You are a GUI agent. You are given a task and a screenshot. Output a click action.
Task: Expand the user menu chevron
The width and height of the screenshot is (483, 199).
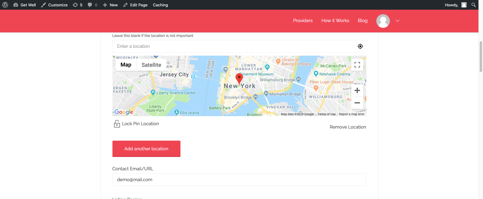click(x=397, y=21)
